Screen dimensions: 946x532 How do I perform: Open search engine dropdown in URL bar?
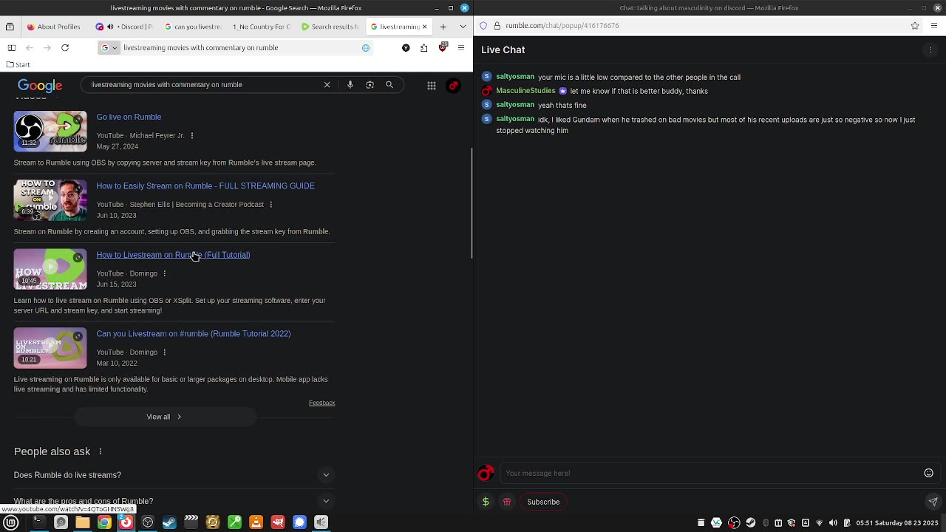coord(108,48)
